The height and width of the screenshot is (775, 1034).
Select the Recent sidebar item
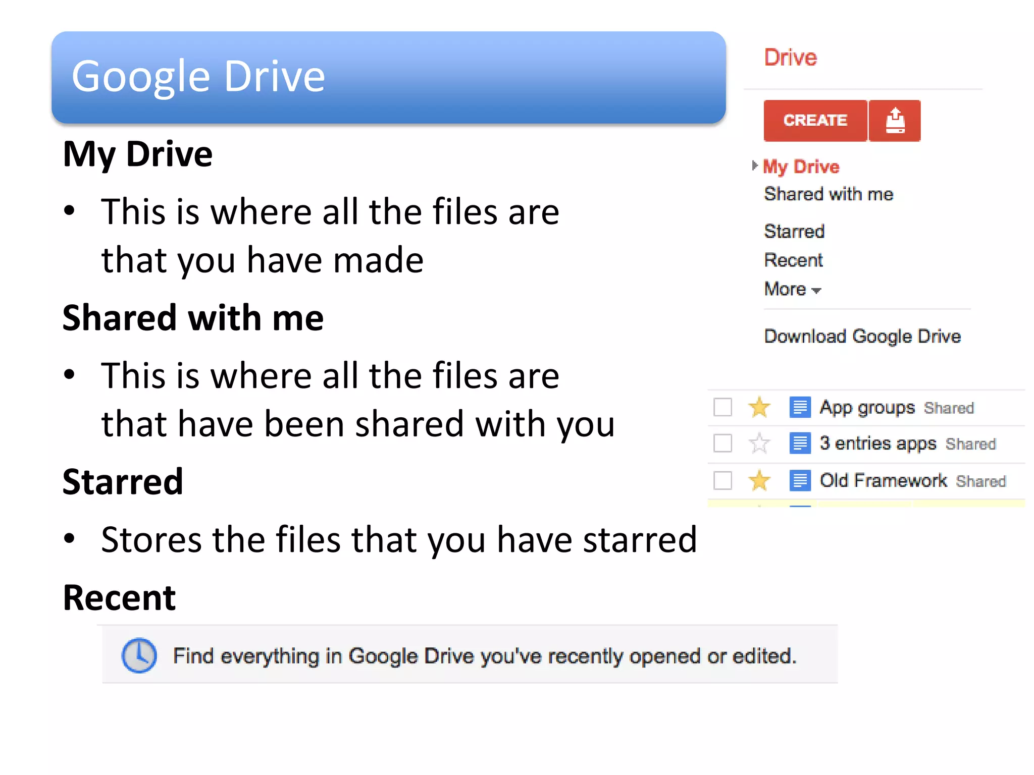793,260
